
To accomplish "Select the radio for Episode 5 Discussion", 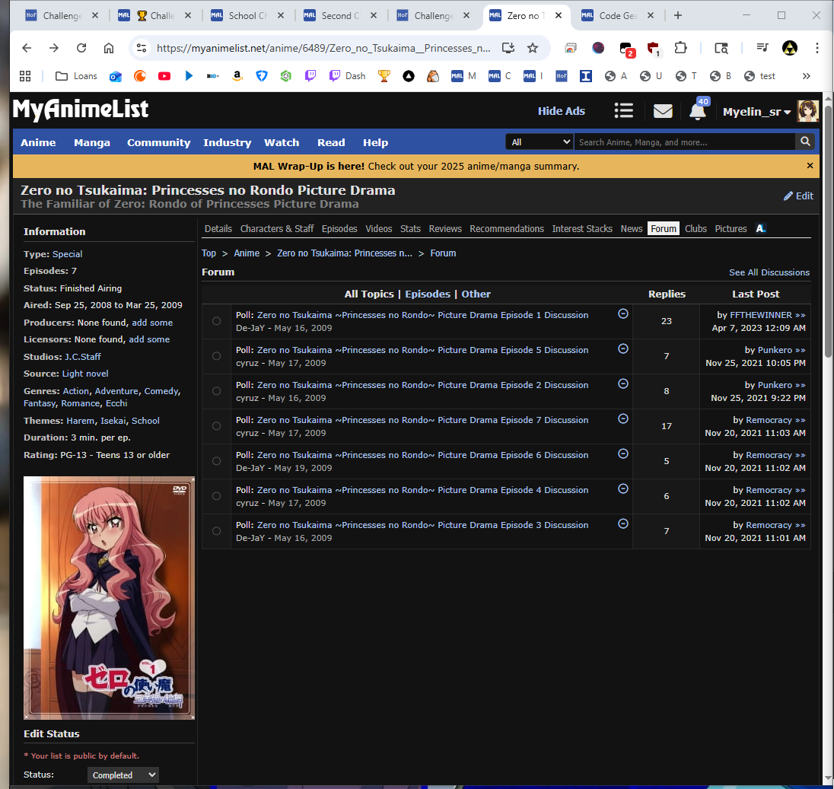I will coord(216,356).
